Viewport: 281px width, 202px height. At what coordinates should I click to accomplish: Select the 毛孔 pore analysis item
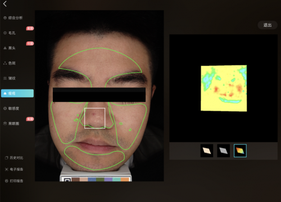pyautogui.click(x=10, y=33)
